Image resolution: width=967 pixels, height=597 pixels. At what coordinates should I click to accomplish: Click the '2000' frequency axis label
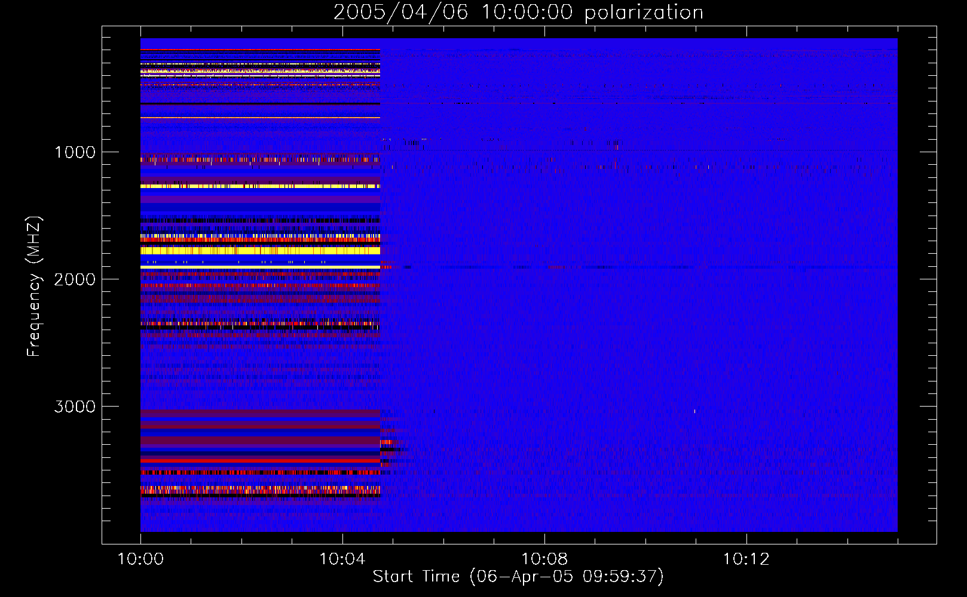click(75, 279)
